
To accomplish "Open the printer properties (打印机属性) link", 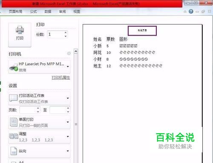I will 61,78.
